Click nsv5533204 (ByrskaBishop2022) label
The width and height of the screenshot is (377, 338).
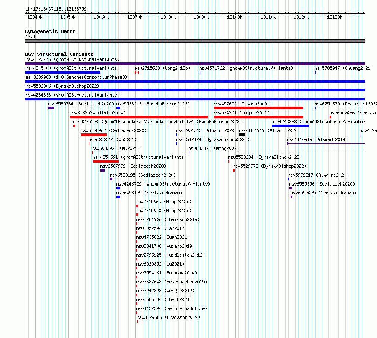pos(265,157)
